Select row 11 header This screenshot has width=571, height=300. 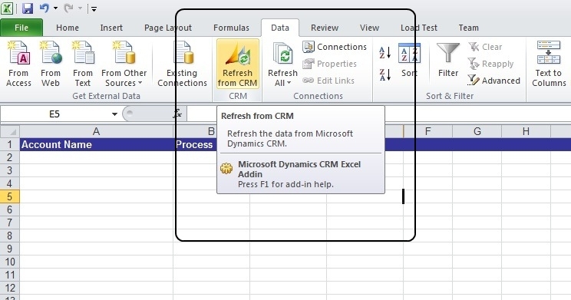10,275
